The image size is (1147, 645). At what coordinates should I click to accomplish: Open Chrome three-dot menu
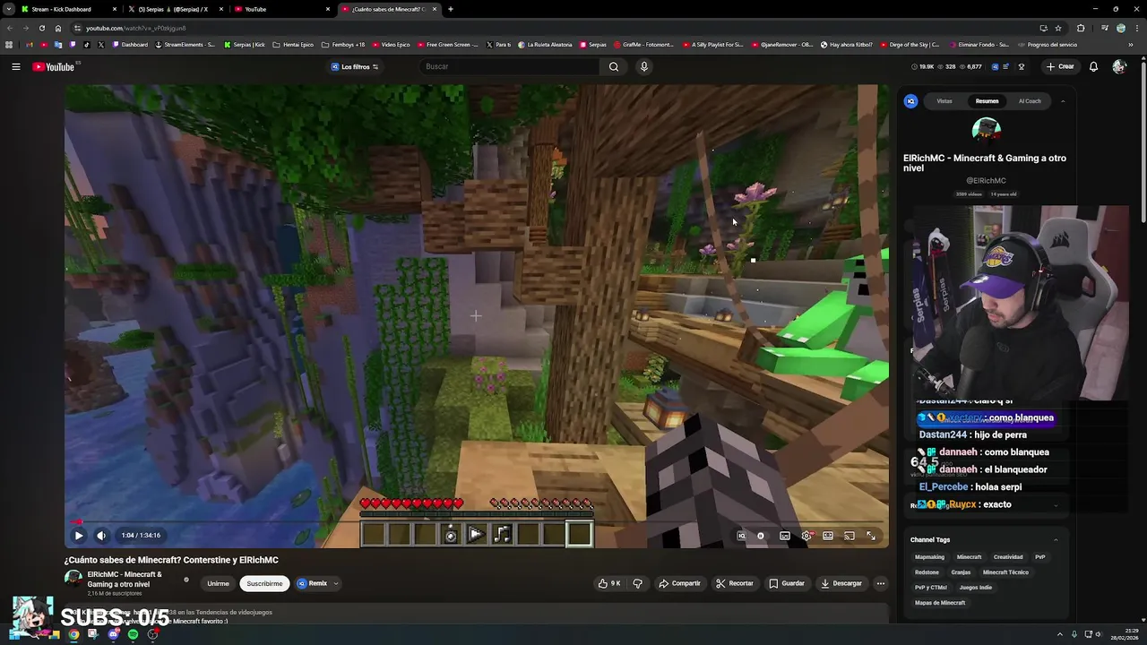point(1135,28)
